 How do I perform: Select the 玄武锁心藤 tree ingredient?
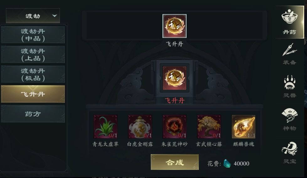pyautogui.click(x=209, y=127)
